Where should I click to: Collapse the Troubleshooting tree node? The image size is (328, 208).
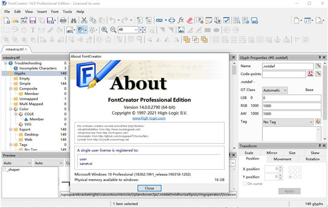[x=5, y=63]
